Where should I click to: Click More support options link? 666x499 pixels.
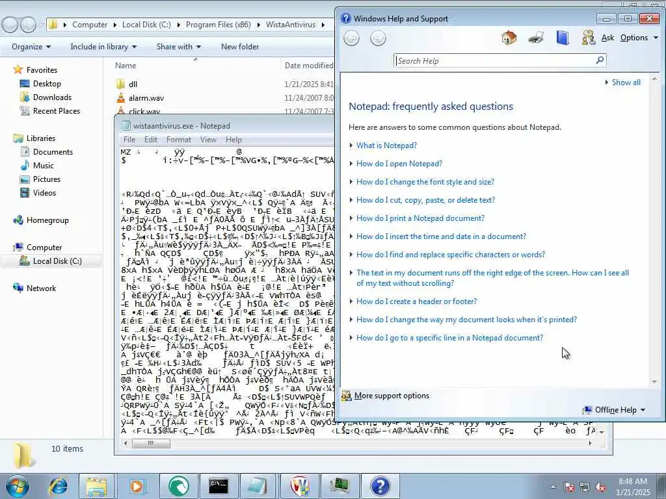coord(392,396)
